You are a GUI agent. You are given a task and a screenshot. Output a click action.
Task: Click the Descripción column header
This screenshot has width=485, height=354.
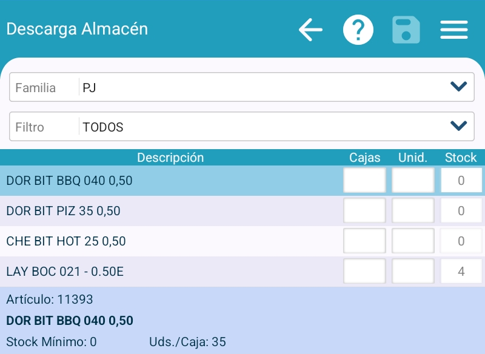[x=170, y=158]
